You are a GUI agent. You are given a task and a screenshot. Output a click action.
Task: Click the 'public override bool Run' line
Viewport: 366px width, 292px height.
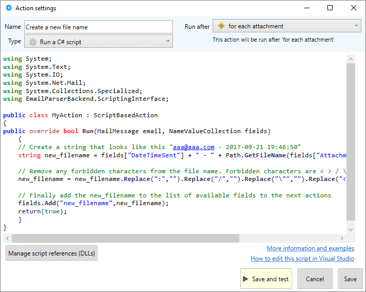pyautogui.click(x=137, y=131)
